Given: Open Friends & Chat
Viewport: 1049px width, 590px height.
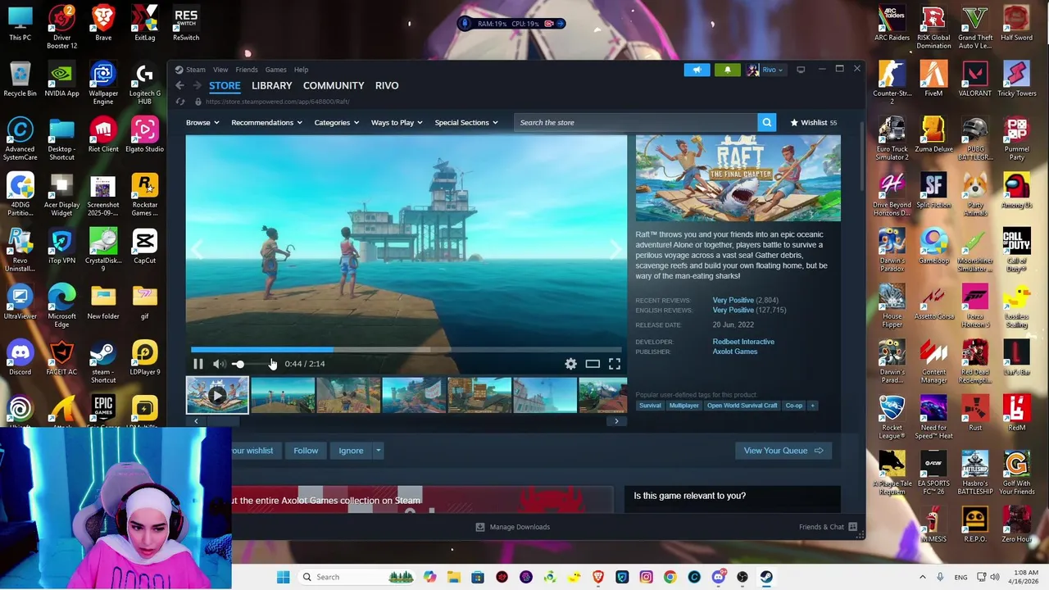Looking at the screenshot, I should click(828, 527).
